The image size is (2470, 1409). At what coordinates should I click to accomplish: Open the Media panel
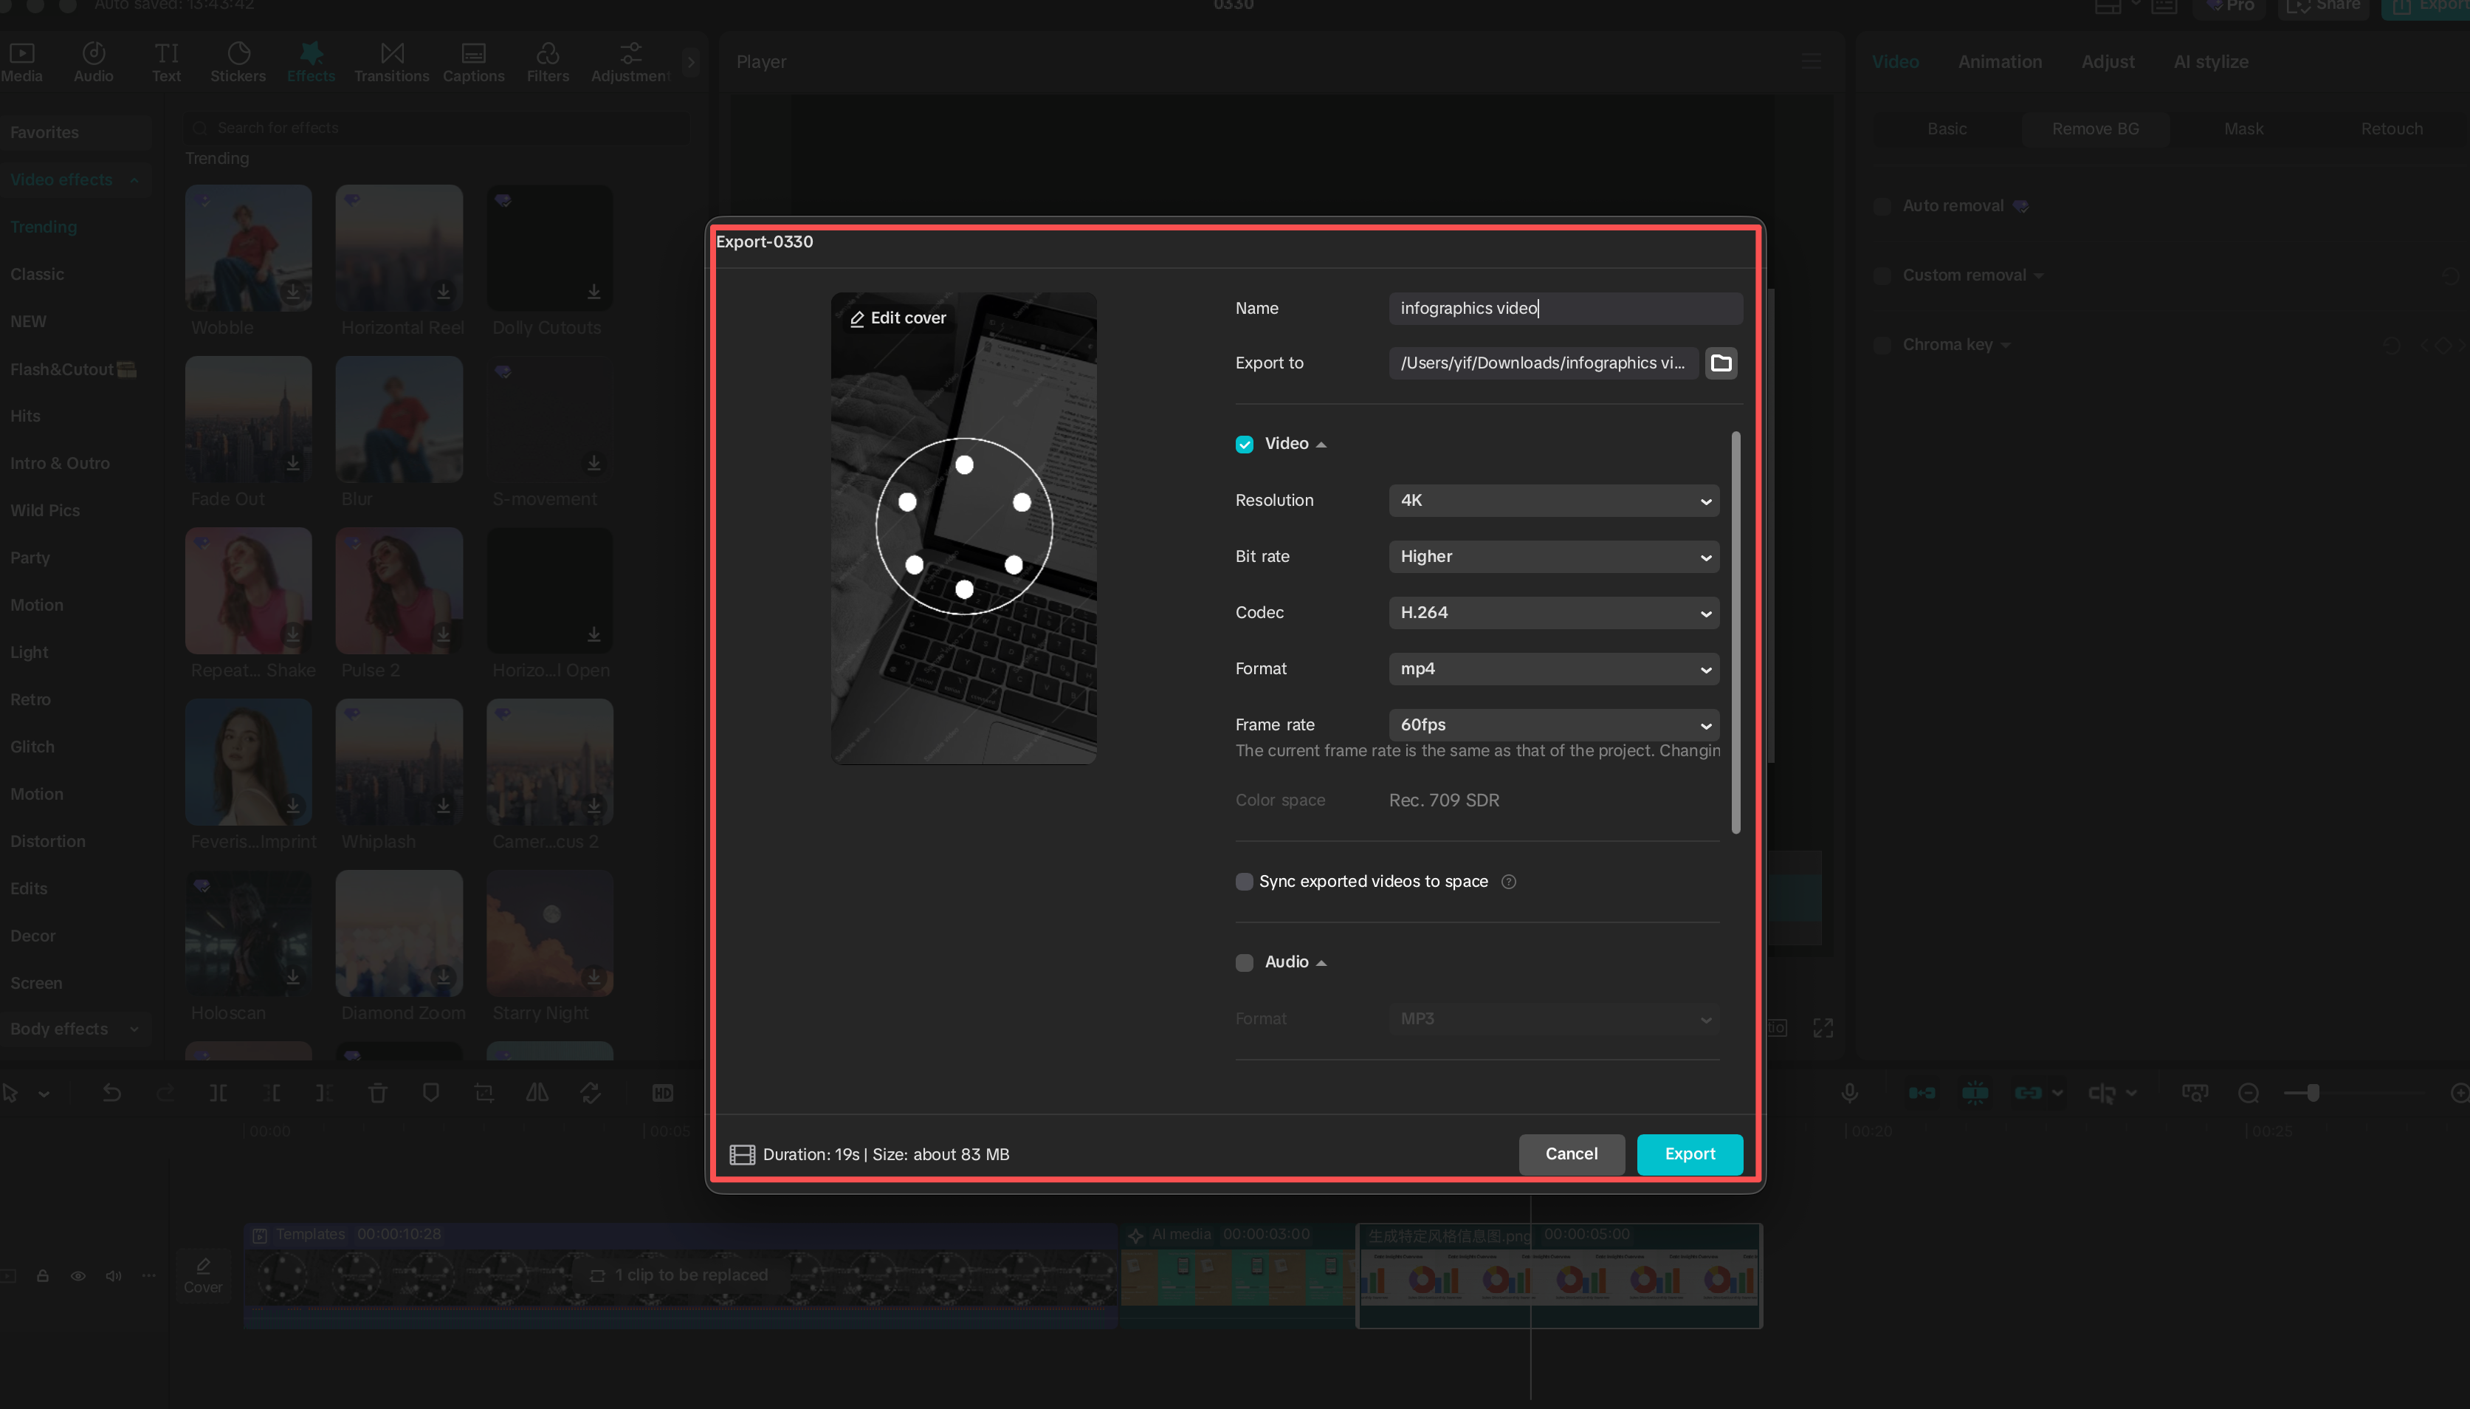(21, 61)
